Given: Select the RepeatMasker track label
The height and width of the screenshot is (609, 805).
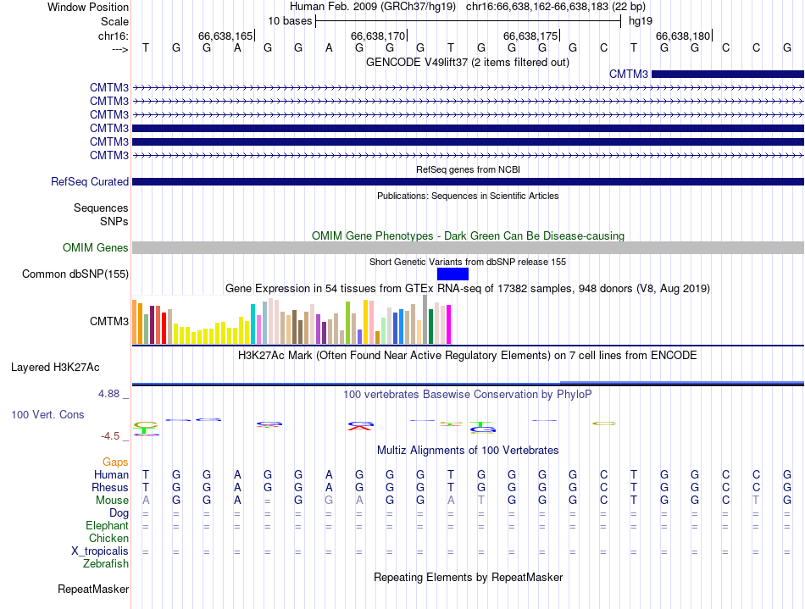Looking at the screenshot, I should [93, 589].
